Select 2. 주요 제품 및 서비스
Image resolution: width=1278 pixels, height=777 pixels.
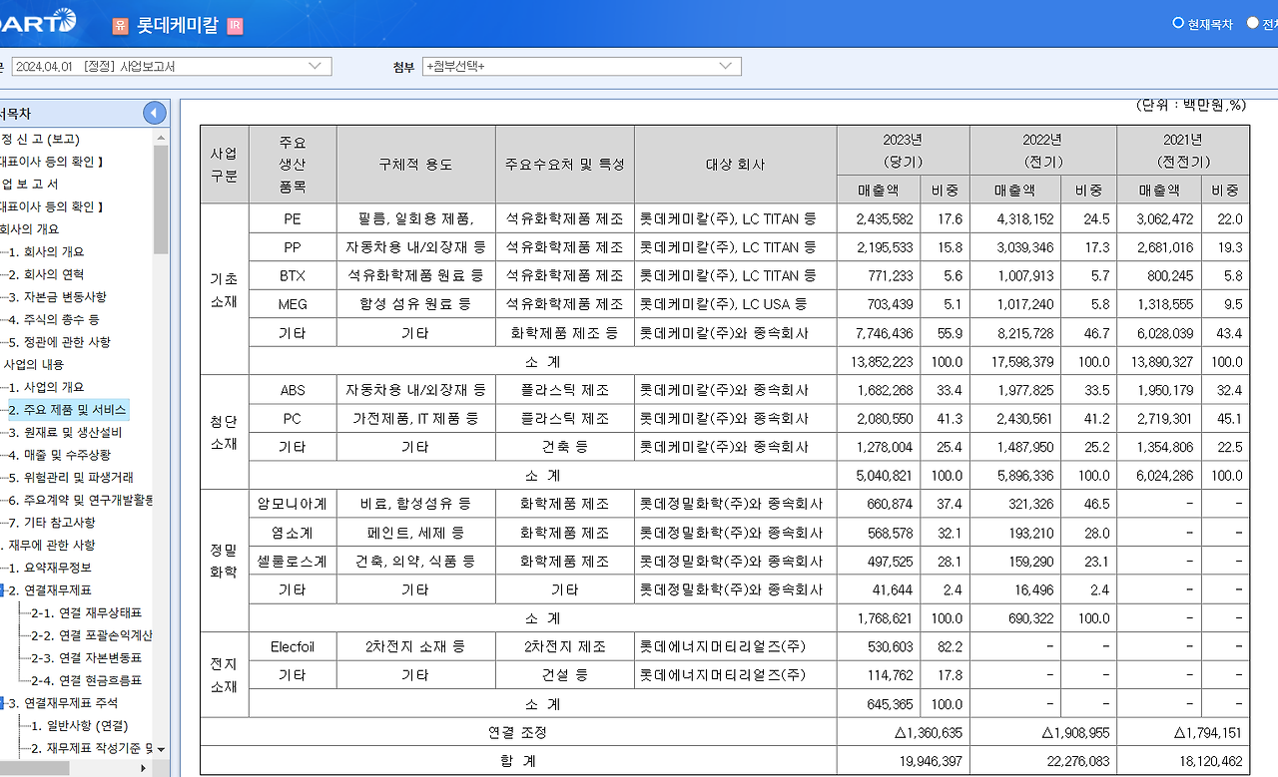pos(68,410)
